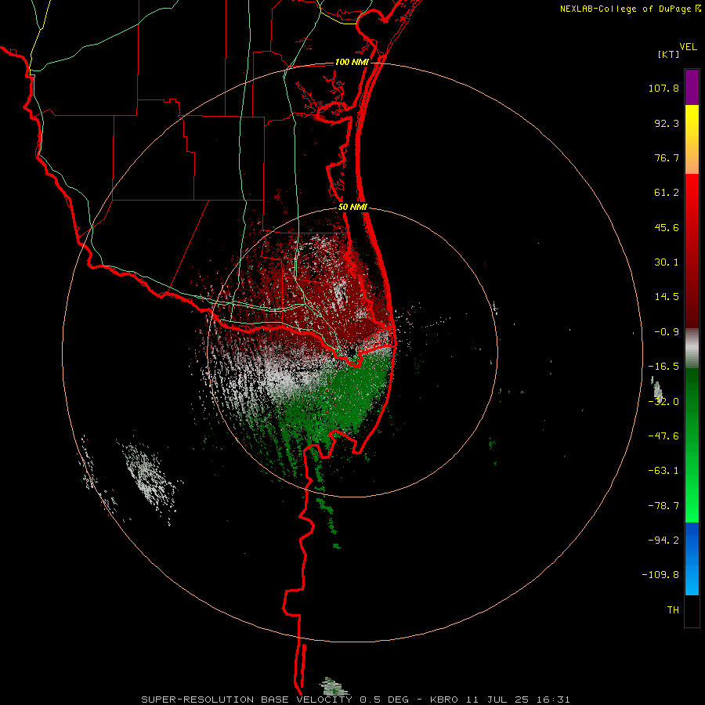Click the -16.5 velocity scale value
The image size is (705, 705).
663,367
